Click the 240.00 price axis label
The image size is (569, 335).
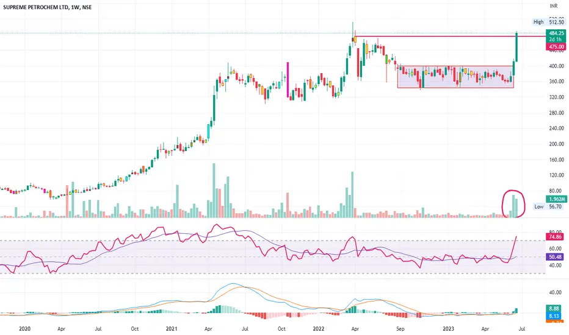(x=556, y=128)
